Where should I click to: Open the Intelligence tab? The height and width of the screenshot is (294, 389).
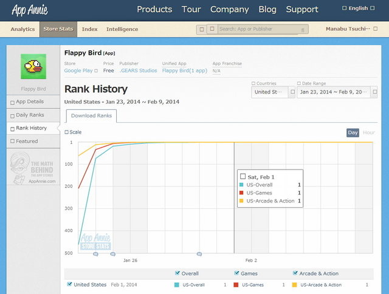(122, 29)
